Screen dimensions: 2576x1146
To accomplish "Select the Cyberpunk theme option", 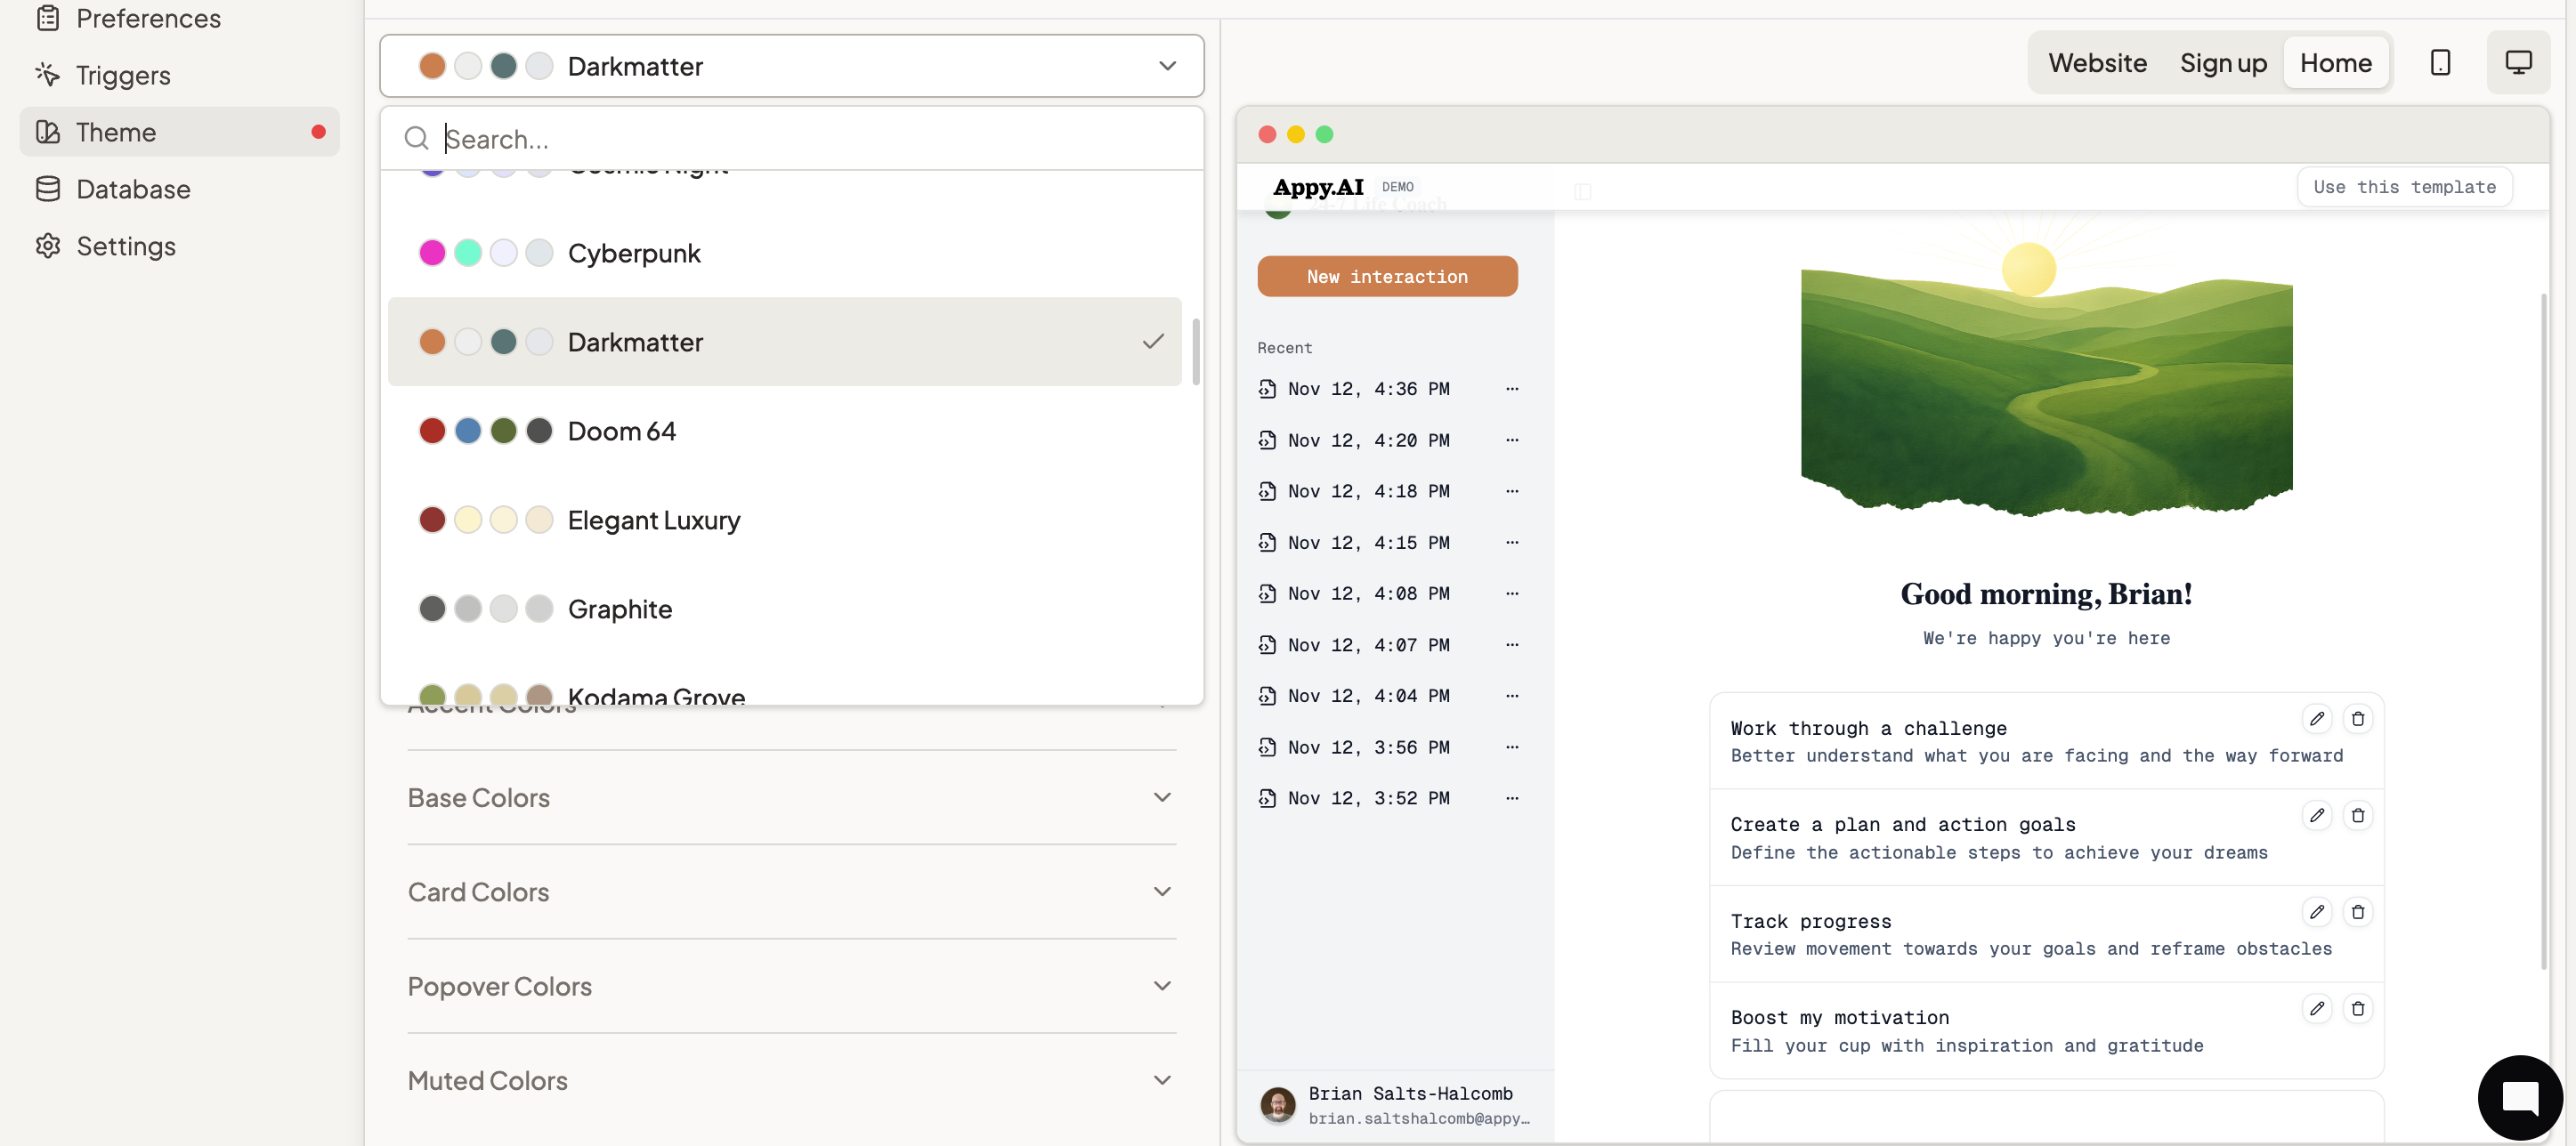I will click(633, 253).
